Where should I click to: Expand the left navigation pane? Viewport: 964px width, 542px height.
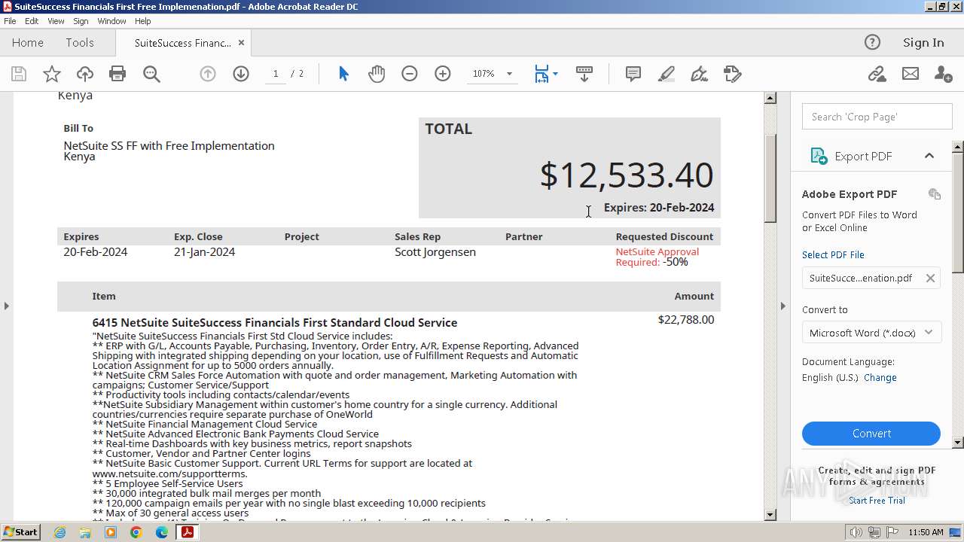click(7, 306)
